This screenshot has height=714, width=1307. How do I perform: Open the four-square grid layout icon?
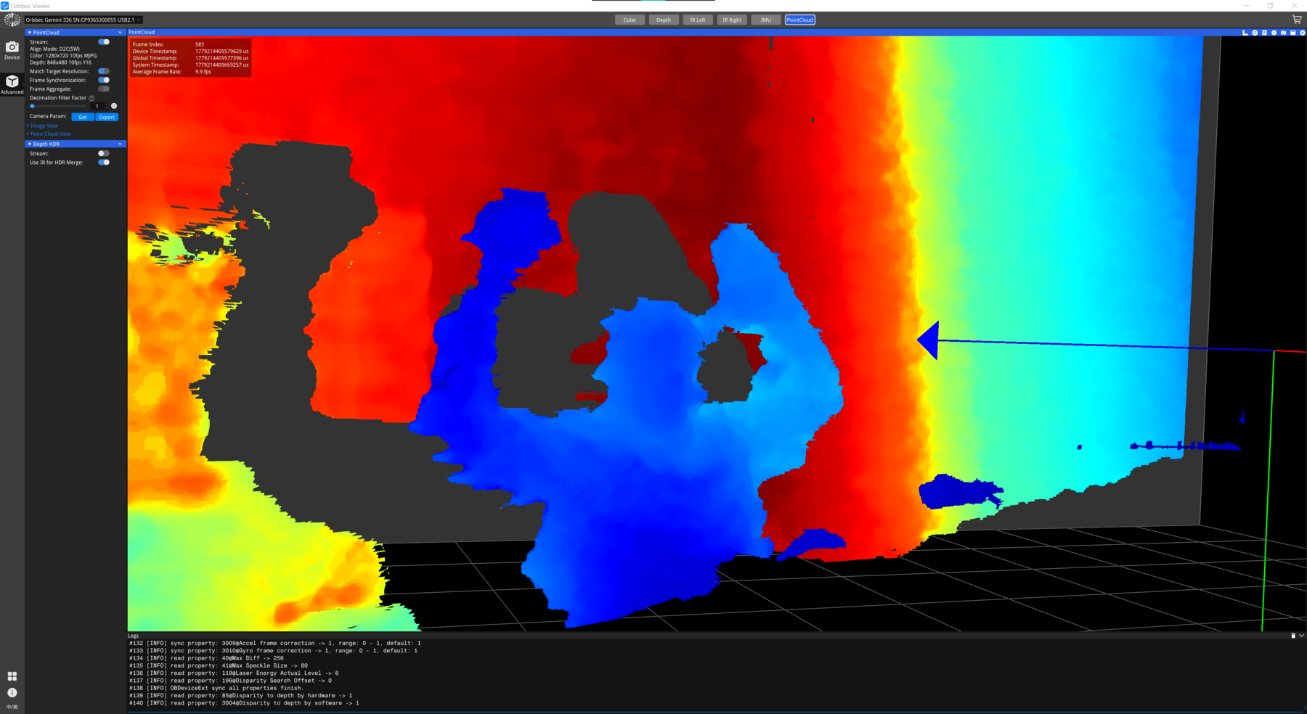click(x=12, y=676)
